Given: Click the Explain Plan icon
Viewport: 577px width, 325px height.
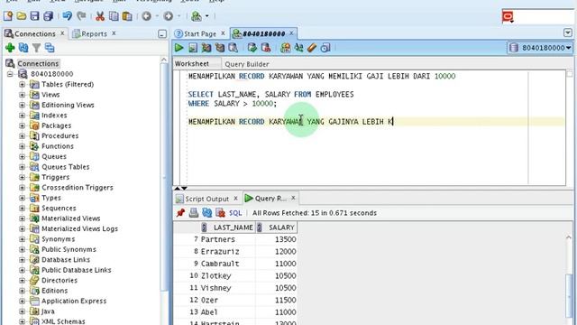Looking at the screenshot, I should coord(206,48).
